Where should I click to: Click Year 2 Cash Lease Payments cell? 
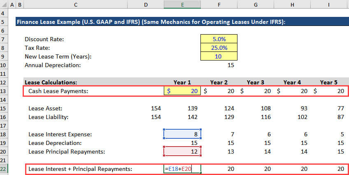[219, 91]
